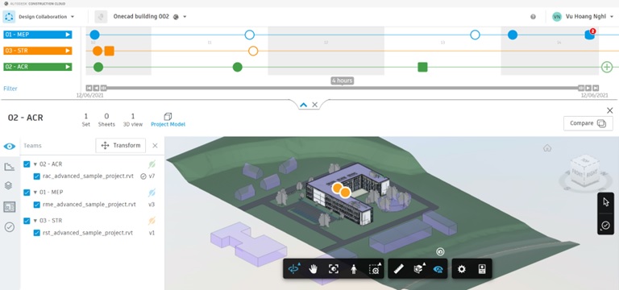The image size is (619, 290).
Task: Toggle 01 - MEP blue leaf visibility icon
Action: 152,193
